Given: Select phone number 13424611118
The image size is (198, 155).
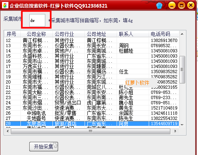Looking at the screenshot, I should pos(164,113).
